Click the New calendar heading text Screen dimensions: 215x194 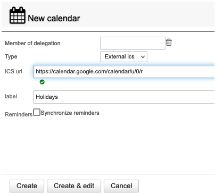(54, 18)
